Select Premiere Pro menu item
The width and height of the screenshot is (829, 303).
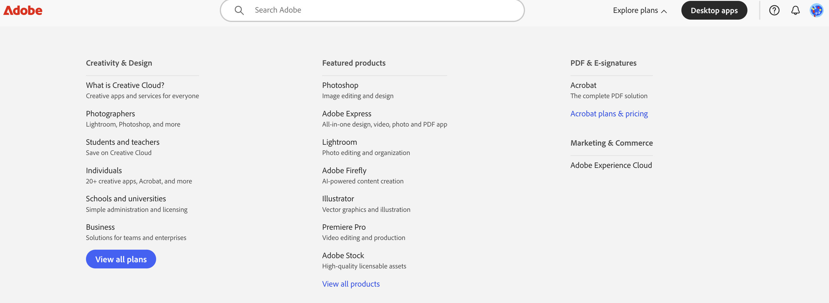pos(344,227)
